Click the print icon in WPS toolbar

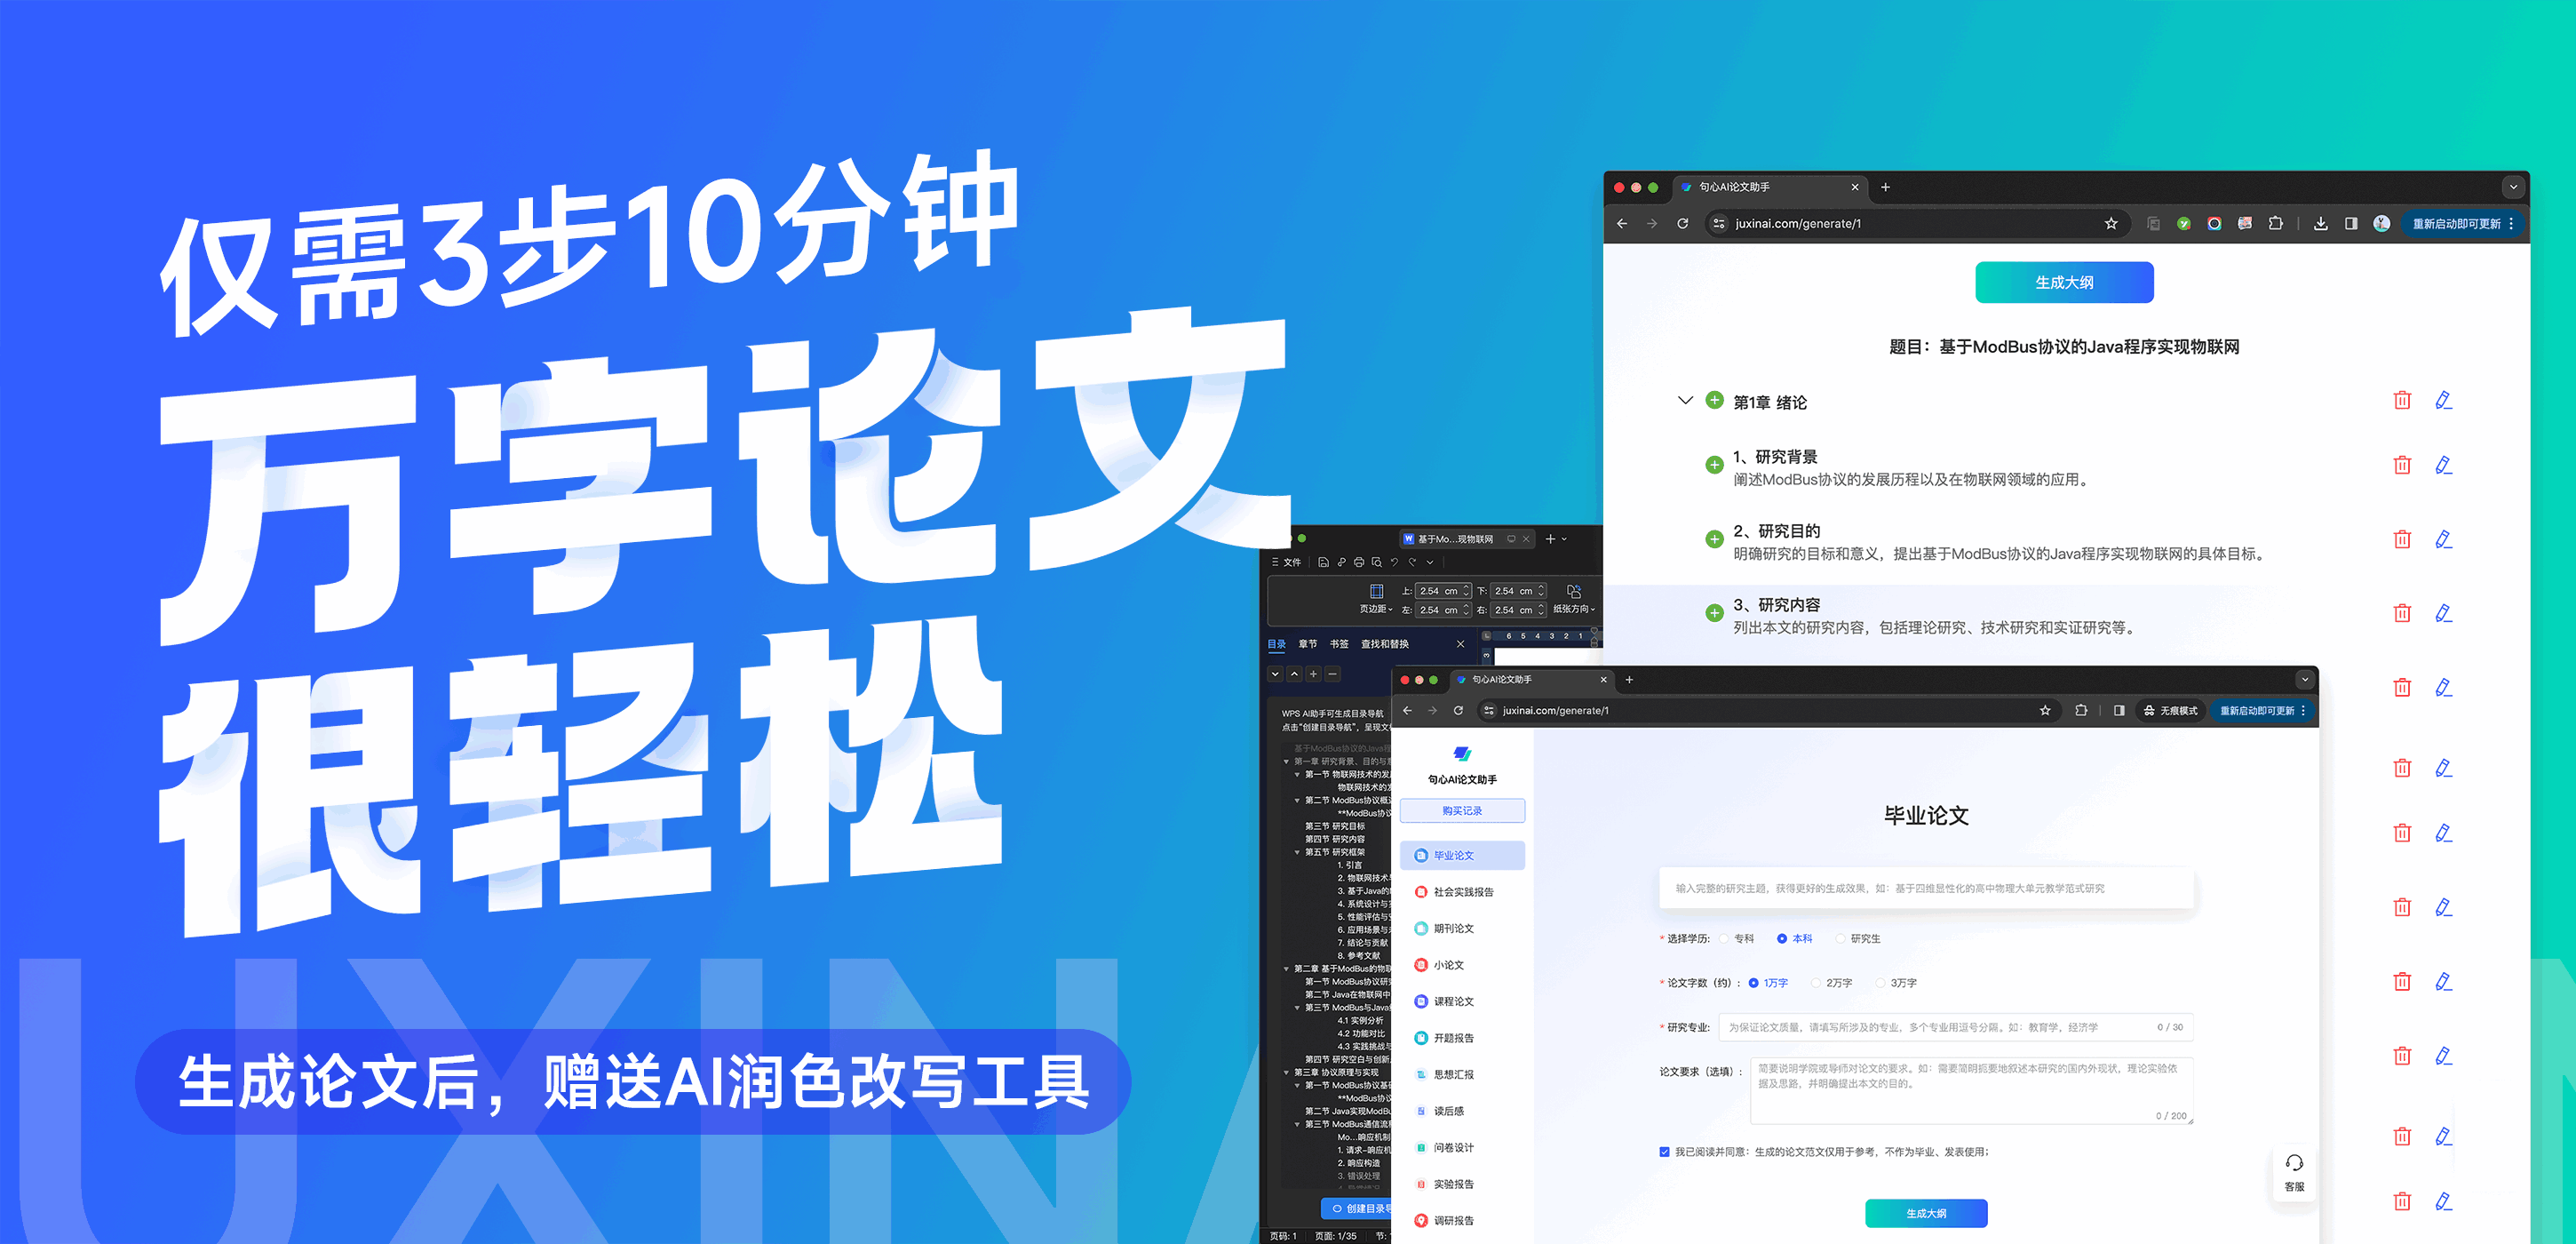tap(1359, 563)
